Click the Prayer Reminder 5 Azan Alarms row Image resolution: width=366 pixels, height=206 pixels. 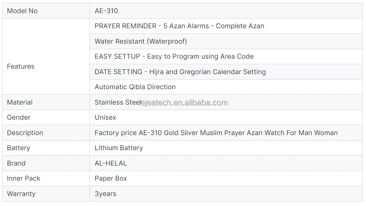226,26
